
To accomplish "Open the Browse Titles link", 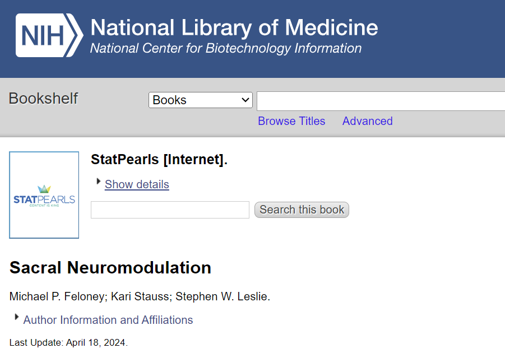I will (x=291, y=121).
